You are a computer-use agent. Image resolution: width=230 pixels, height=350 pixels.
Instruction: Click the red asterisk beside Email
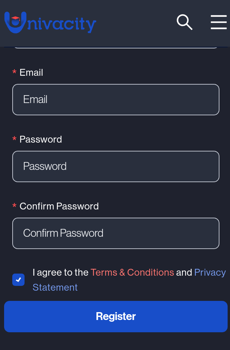click(15, 72)
